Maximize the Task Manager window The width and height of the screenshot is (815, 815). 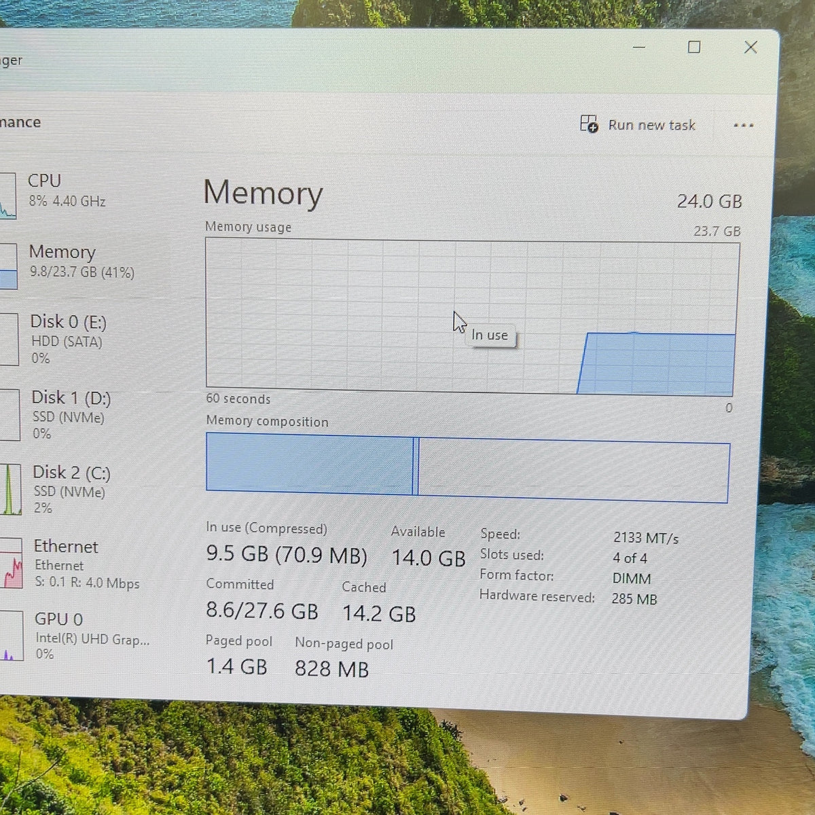(x=694, y=47)
